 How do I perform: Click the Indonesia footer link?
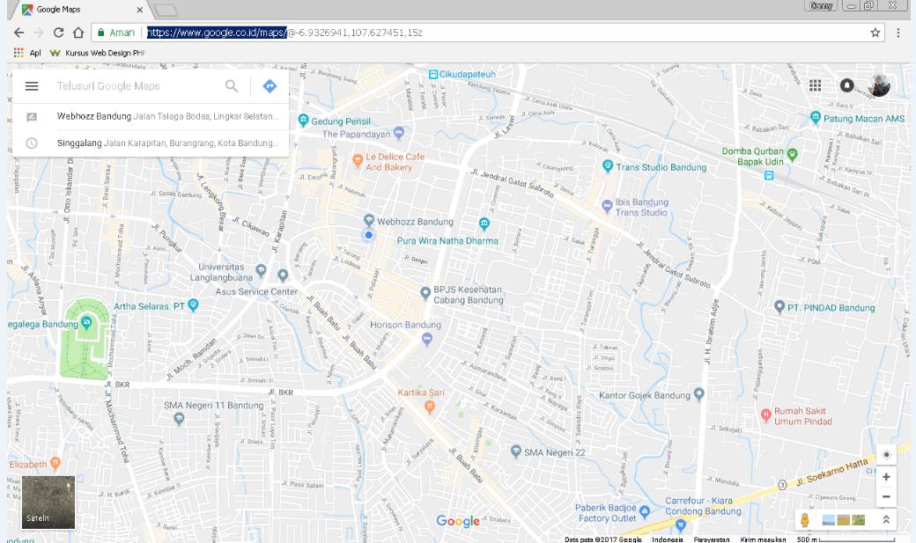[x=668, y=539]
